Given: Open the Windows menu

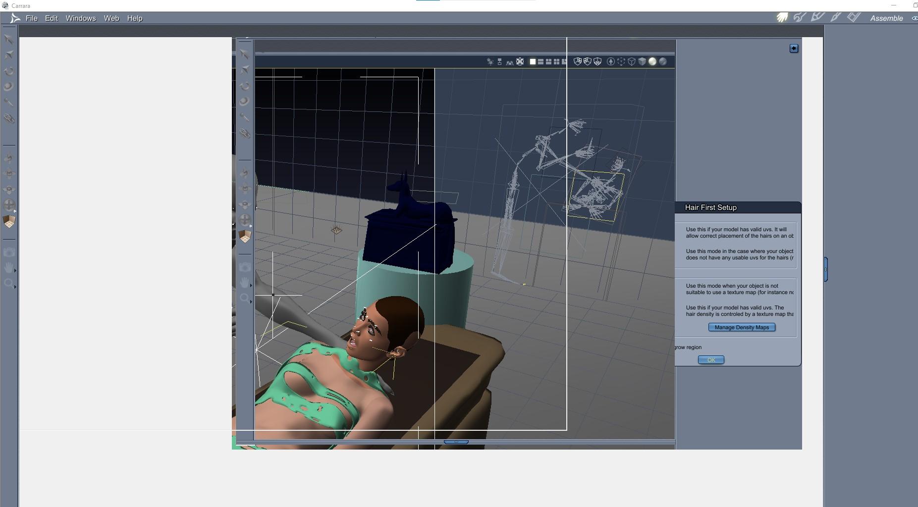Looking at the screenshot, I should 81,18.
